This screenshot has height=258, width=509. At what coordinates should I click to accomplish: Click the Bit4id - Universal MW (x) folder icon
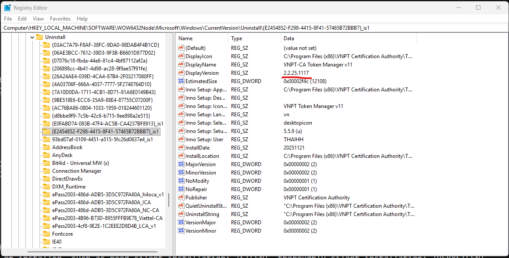46,163
